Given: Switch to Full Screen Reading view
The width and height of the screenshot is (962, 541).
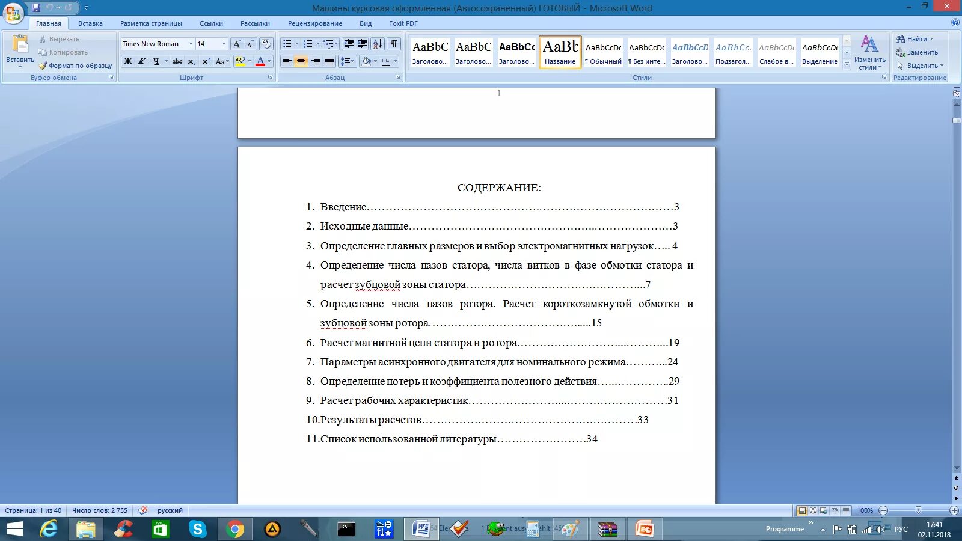Looking at the screenshot, I should tap(813, 510).
